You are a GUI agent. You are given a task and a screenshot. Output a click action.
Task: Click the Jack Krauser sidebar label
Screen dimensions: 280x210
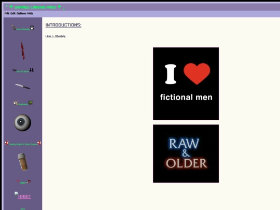23,71
